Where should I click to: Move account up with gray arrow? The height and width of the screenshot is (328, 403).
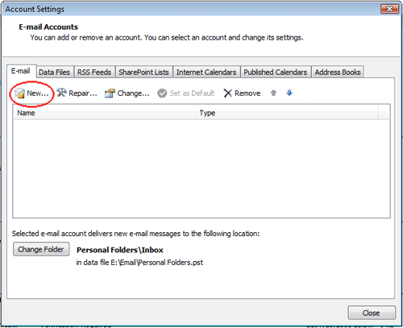point(273,93)
